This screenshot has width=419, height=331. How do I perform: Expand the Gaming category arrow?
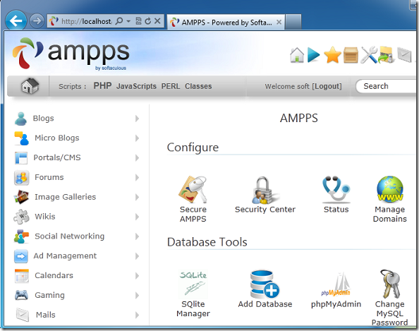click(137, 295)
